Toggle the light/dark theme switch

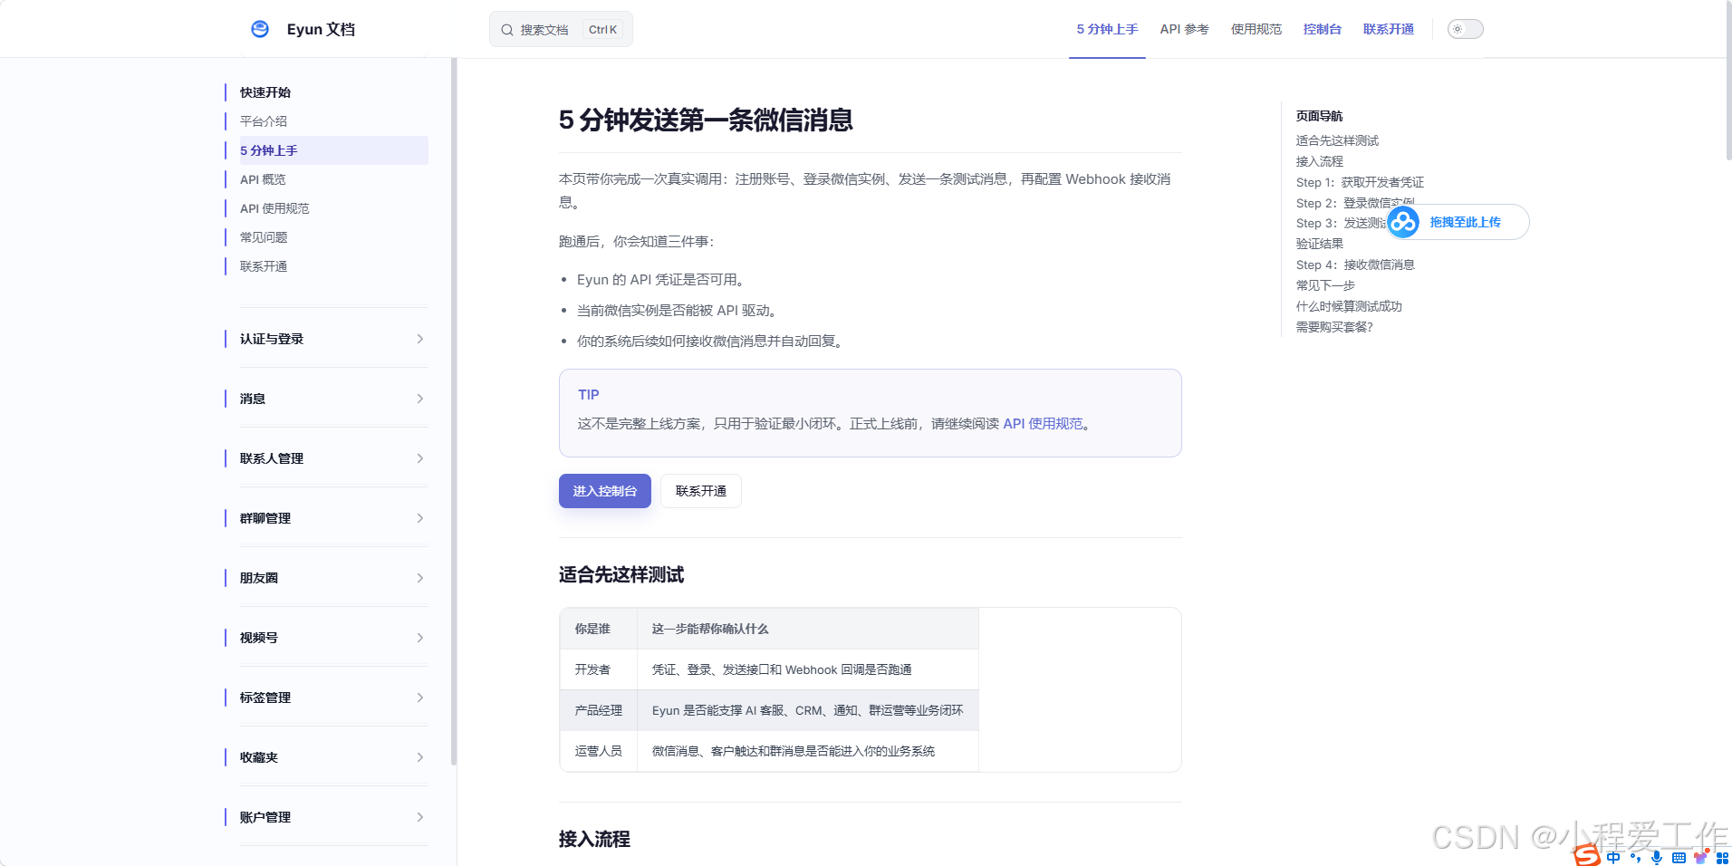[x=1465, y=29]
